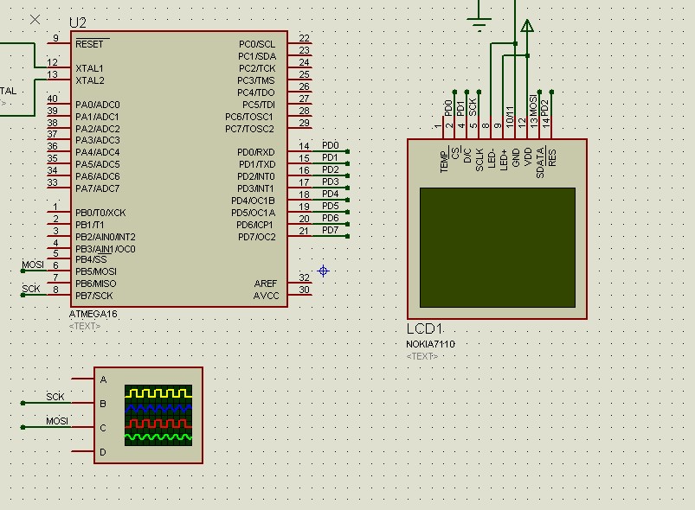Click PD0 net label at U2 pin 14
695x510 pixels.
[331, 145]
